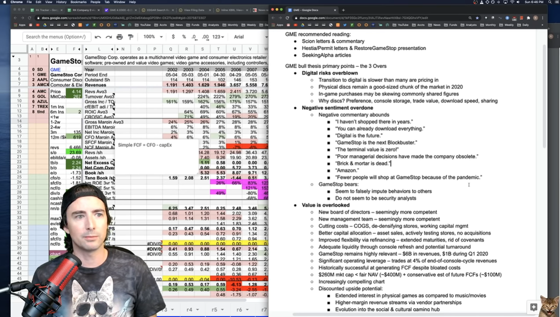Open Apps shortcut in the Sheets window bookmarks bar
The width and height of the screenshot is (560, 317).
point(20,25)
